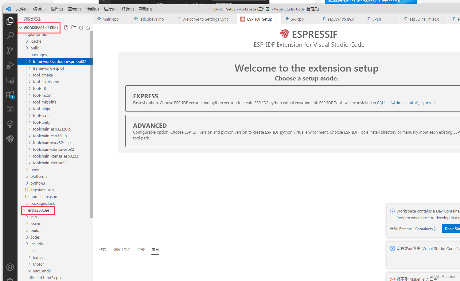This screenshot has width=460, height=281.
Task: Open the Explorer view in activity bar
Action: pos(10,21)
